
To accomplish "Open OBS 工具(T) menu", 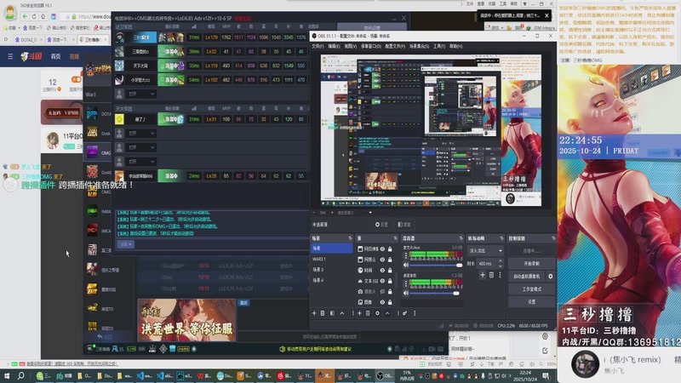I will point(439,46).
